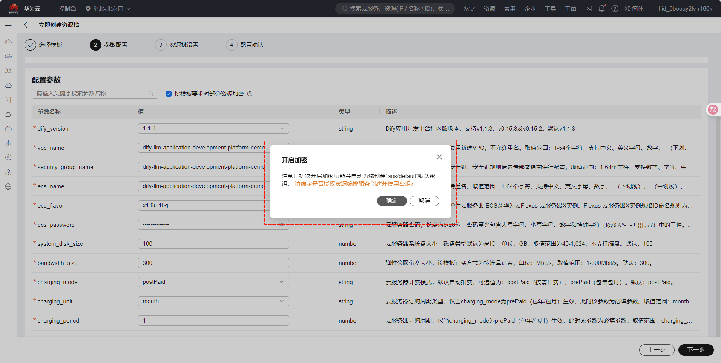Open the 资源 menu

489,9
